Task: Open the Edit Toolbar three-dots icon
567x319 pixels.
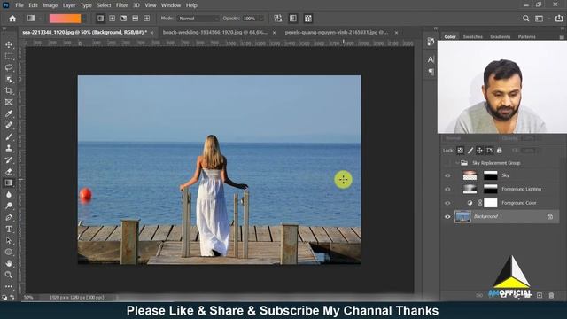Action: coord(9,286)
